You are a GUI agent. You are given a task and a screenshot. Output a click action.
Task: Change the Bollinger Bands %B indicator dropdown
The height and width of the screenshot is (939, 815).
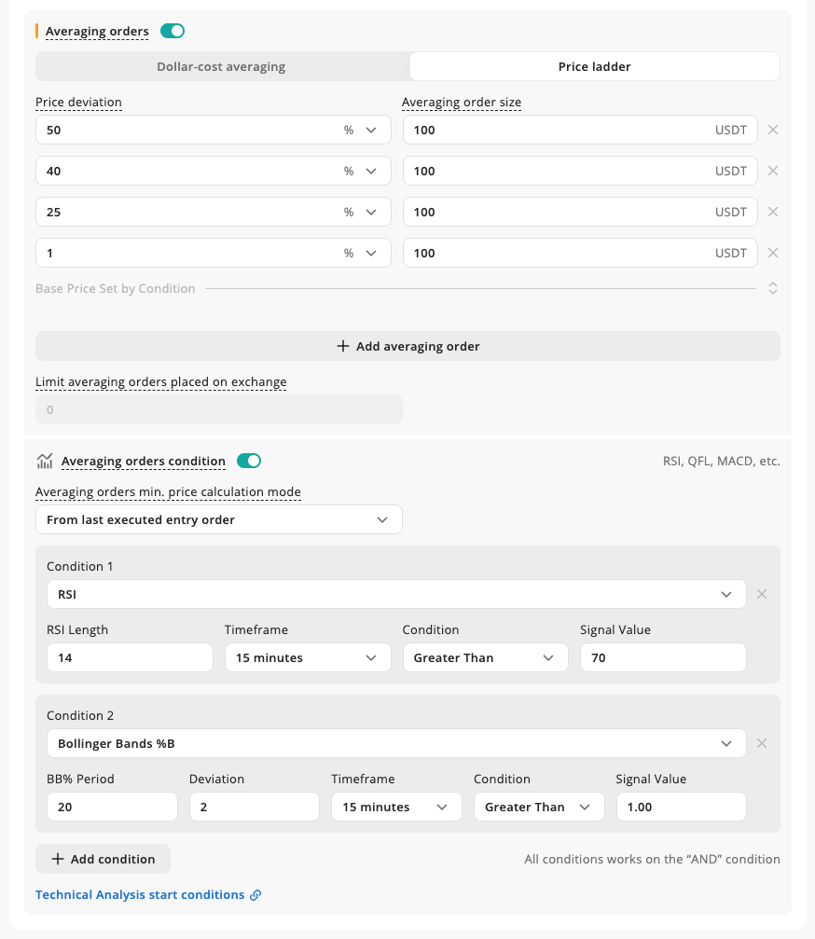[x=396, y=743]
